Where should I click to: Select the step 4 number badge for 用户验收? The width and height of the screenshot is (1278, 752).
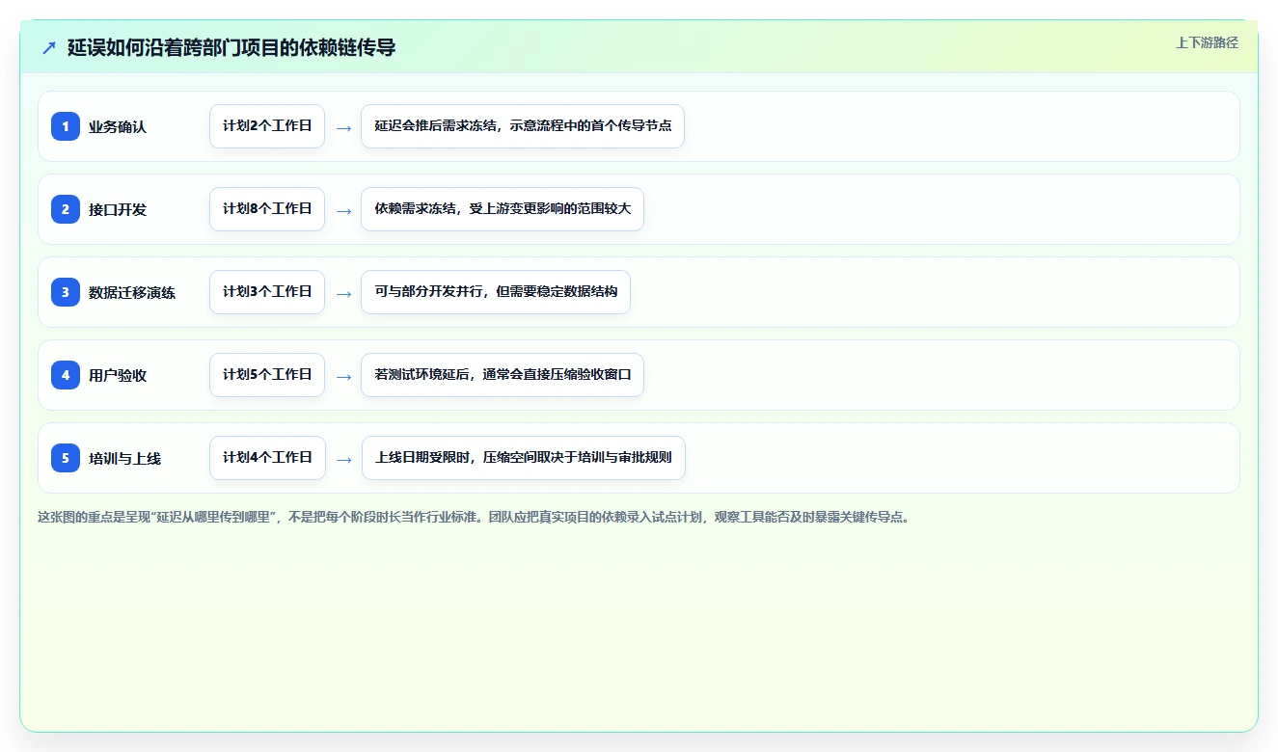(x=66, y=375)
